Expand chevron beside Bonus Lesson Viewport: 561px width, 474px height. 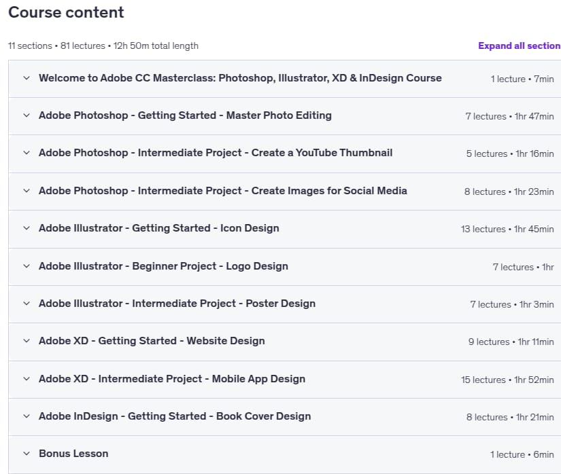point(27,454)
